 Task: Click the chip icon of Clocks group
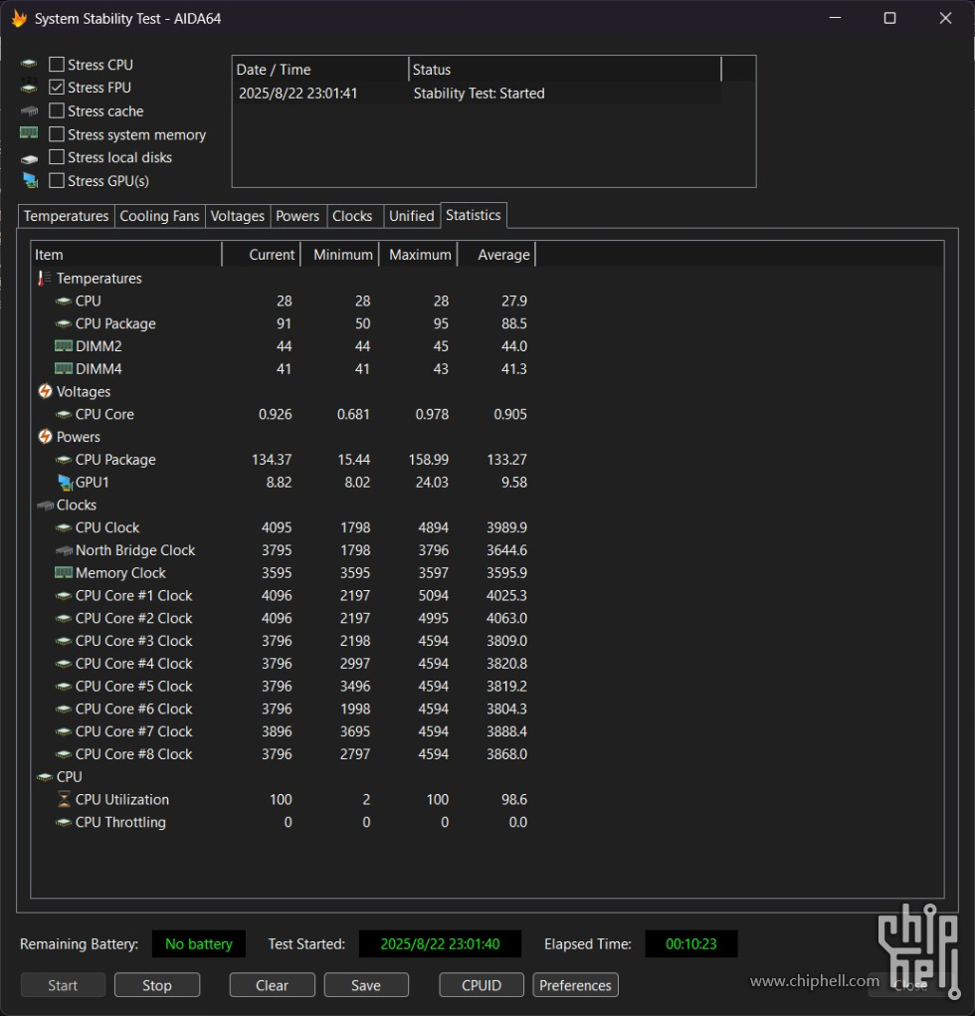(46, 505)
